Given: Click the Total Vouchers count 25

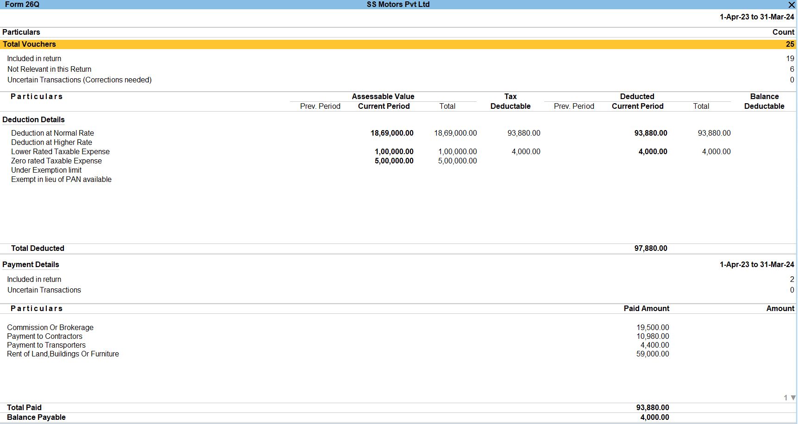Looking at the screenshot, I should pyautogui.click(x=790, y=44).
